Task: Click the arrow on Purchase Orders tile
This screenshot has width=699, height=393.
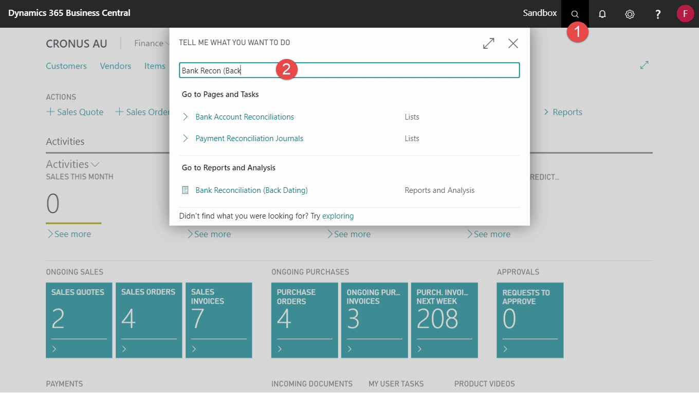Action: 280,349
